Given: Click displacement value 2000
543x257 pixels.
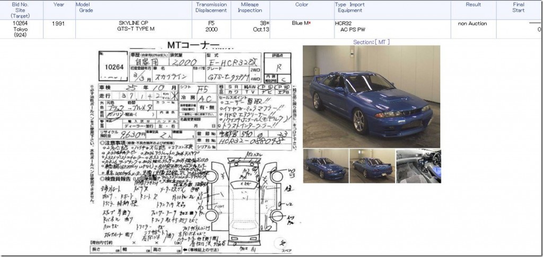Looking at the screenshot, I should (x=211, y=30).
